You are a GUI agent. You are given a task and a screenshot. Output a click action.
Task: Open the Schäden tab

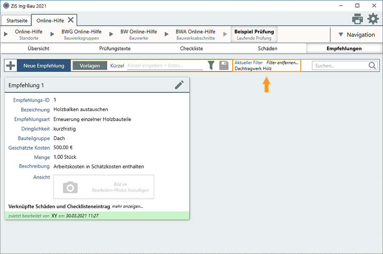(267, 48)
